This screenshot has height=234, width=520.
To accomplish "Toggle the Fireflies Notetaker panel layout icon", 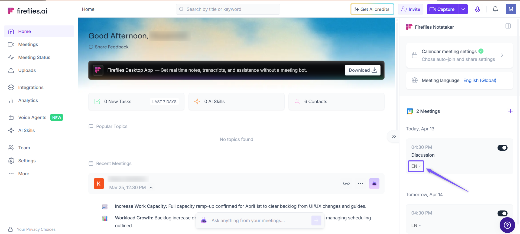I will coord(508,26).
